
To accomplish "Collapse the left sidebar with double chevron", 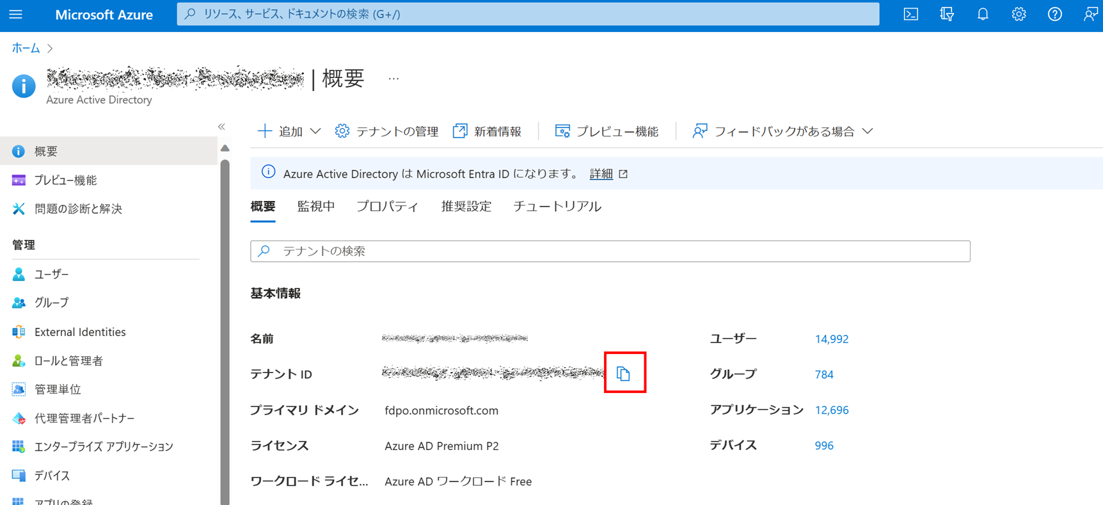I will click(221, 127).
